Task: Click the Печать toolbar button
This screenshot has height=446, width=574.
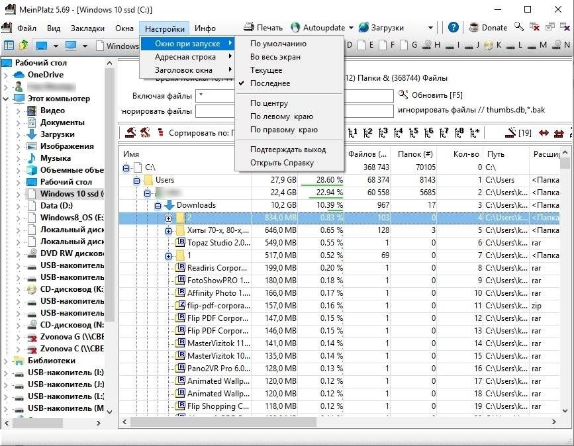Action: pos(263,27)
